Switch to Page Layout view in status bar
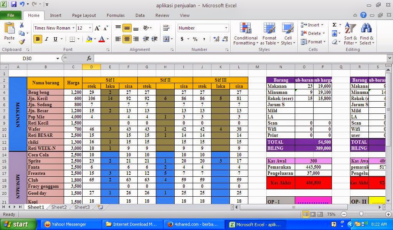393x230 pixels. (x=313, y=214)
